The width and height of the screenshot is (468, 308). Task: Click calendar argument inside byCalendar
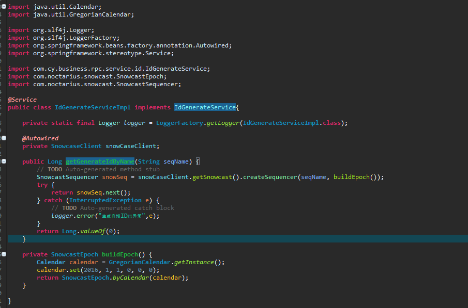167,278
